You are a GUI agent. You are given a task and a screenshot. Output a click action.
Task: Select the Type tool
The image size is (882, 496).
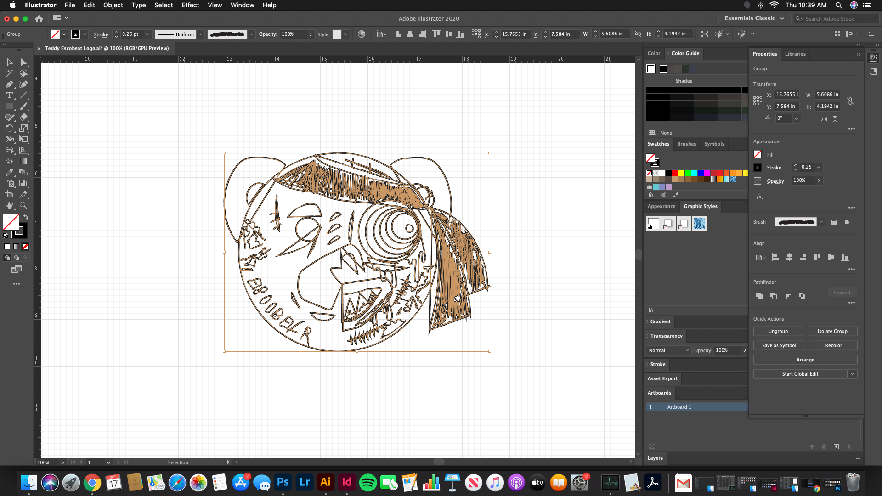[x=9, y=95]
